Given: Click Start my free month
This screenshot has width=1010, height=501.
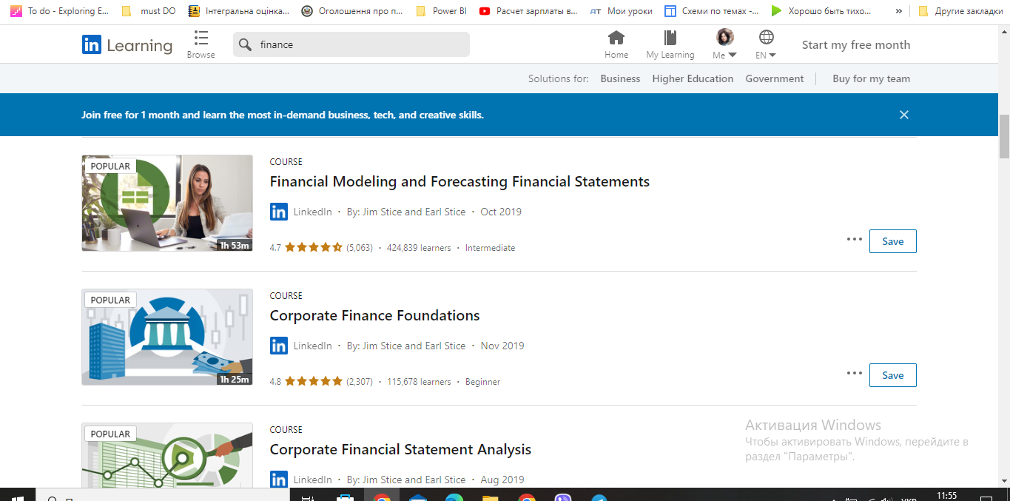Looking at the screenshot, I should 856,44.
